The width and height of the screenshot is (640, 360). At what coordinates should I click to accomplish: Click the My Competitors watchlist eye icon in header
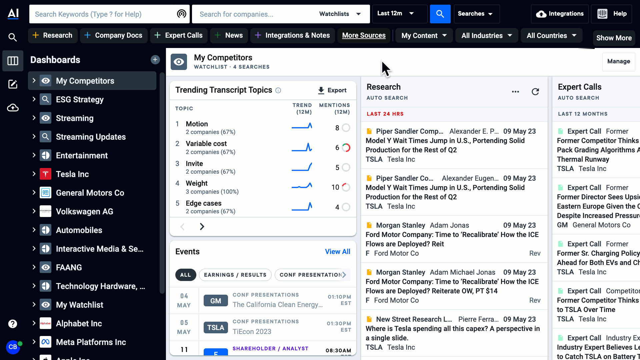point(179,62)
